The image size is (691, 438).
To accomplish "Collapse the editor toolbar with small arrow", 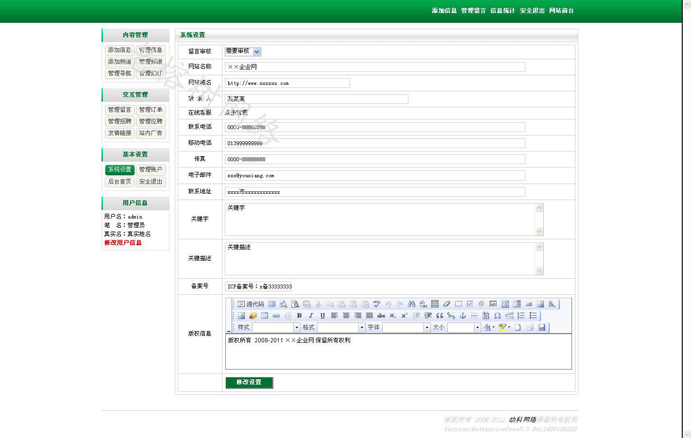I will (228, 331).
